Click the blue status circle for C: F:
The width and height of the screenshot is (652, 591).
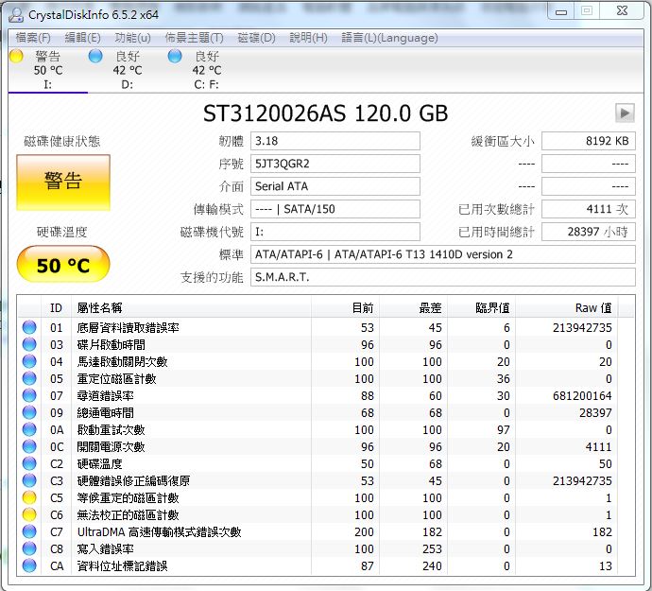click(175, 56)
